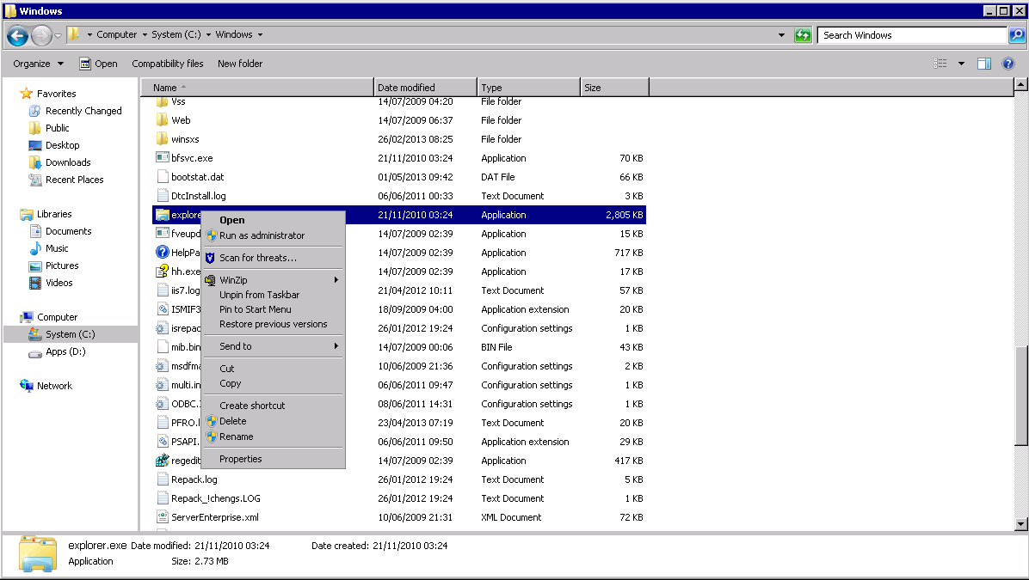1029x580 pixels.
Task: Select the Repack_!chengs.LOG file name
Action: click(x=216, y=498)
